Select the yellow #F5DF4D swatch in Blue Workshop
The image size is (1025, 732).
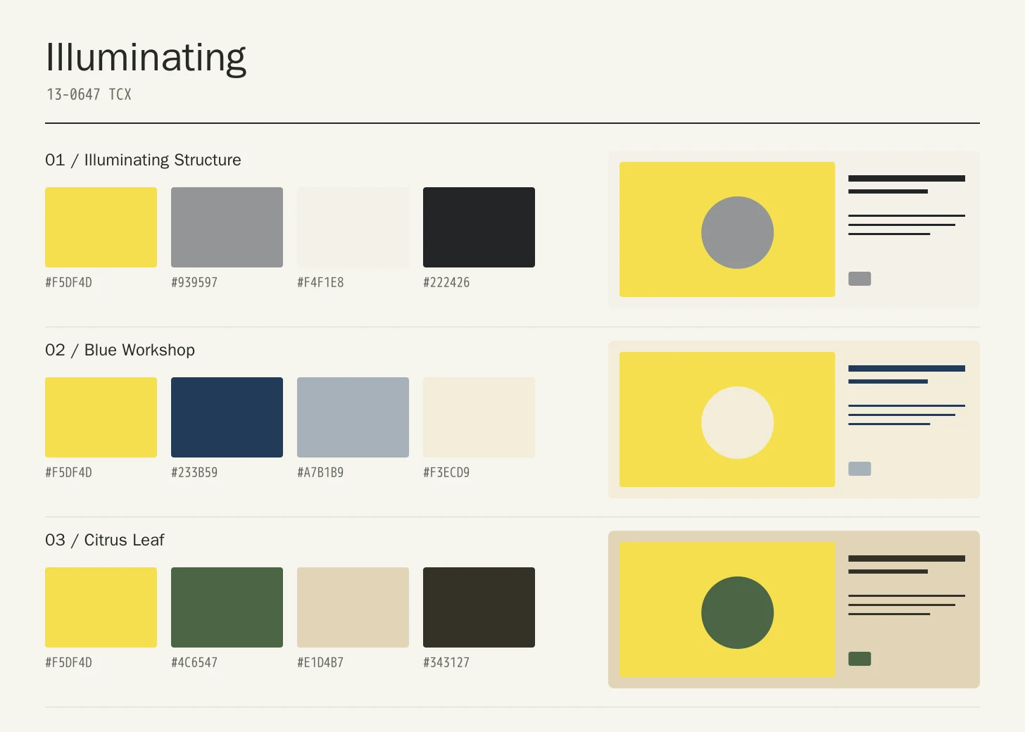(101, 417)
